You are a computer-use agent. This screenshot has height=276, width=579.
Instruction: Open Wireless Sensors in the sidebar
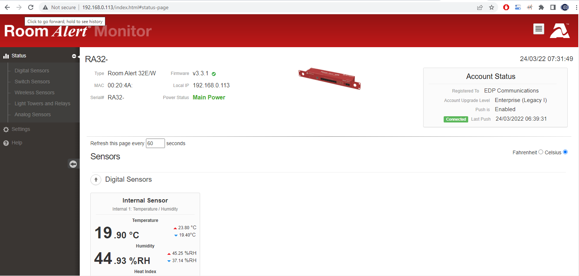[34, 92]
